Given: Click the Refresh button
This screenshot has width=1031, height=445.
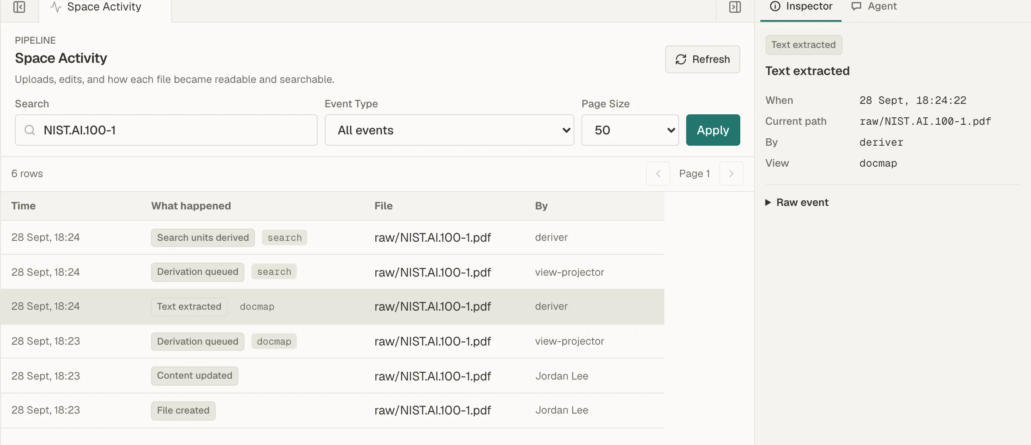Looking at the screenshot, I should coord(702,59).
